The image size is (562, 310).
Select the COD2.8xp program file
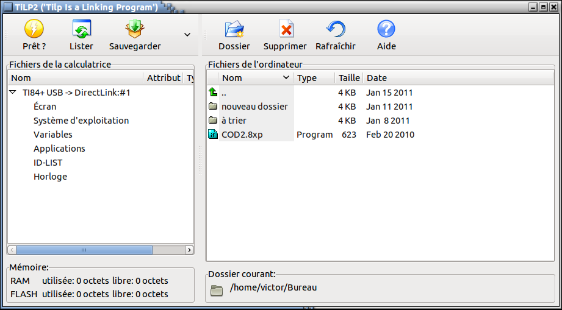(242, 135)
